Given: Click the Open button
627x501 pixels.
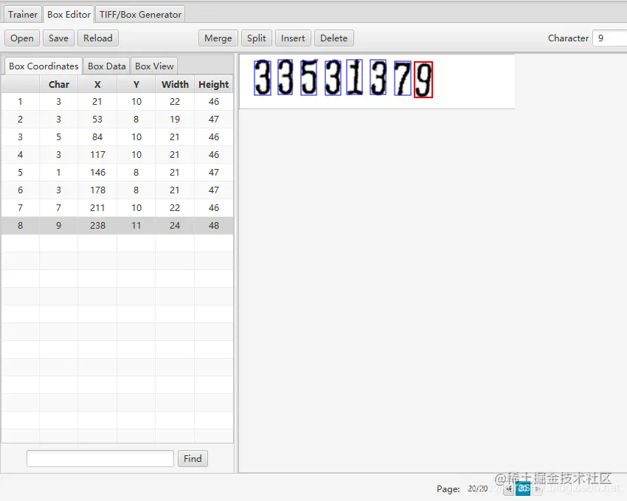Looking at the screenshot, I should 22,38.
